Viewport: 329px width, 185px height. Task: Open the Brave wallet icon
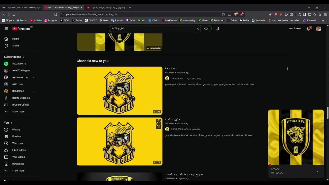[310, 14]
